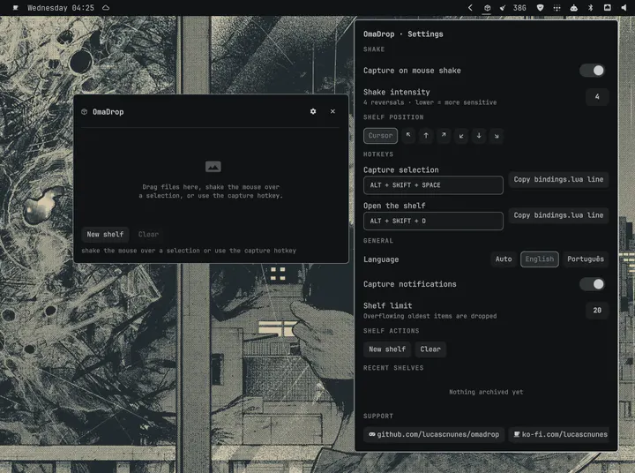Set shelf position to top-left arrow

tap(408, 136)
